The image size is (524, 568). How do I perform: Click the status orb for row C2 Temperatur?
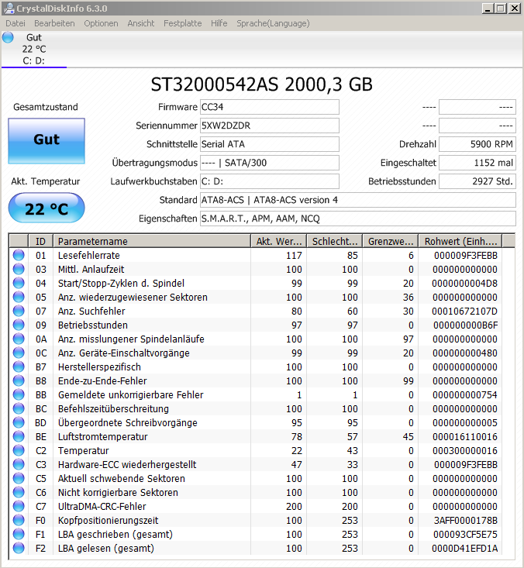(x=19, y=450)
